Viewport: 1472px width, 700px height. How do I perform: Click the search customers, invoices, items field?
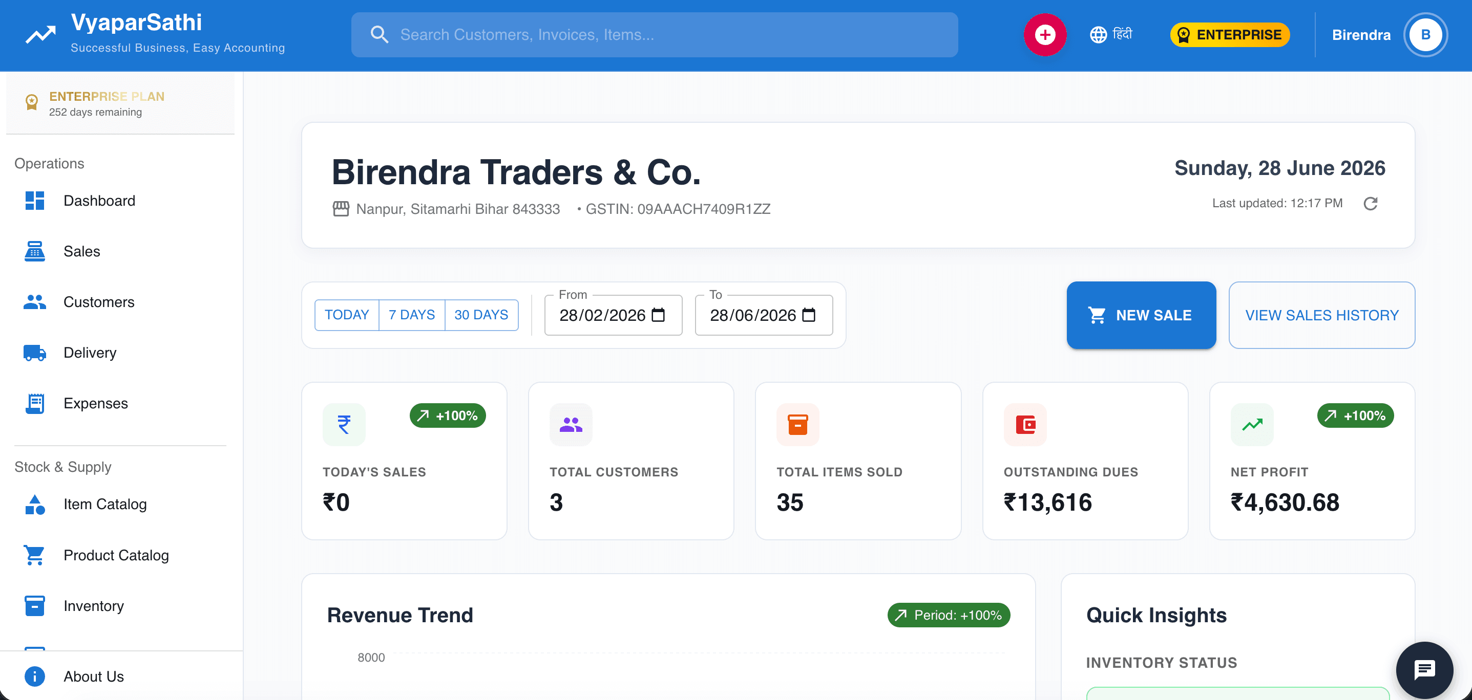(654, 35)
